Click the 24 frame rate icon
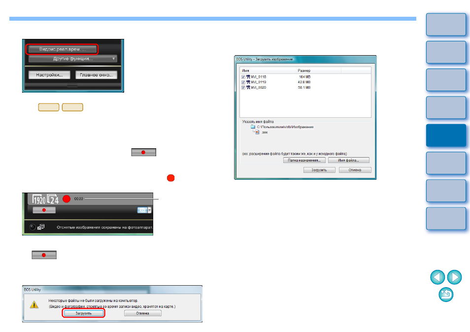The width and height of the screenshot is (470, 332). click(x=53, y=199)
